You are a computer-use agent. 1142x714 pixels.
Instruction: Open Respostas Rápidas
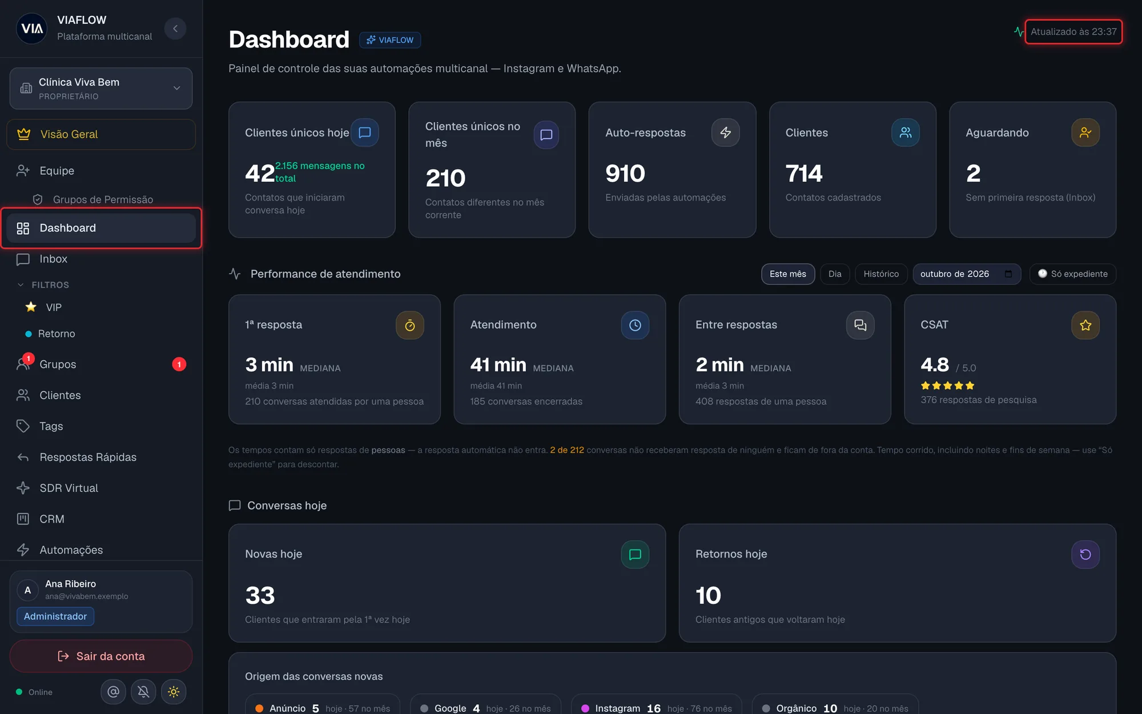click(101, 457)
